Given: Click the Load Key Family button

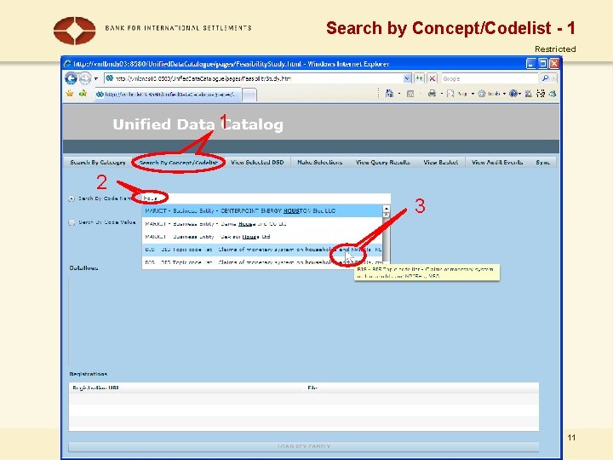Looking at the screenshot, I should coord(304,446).
